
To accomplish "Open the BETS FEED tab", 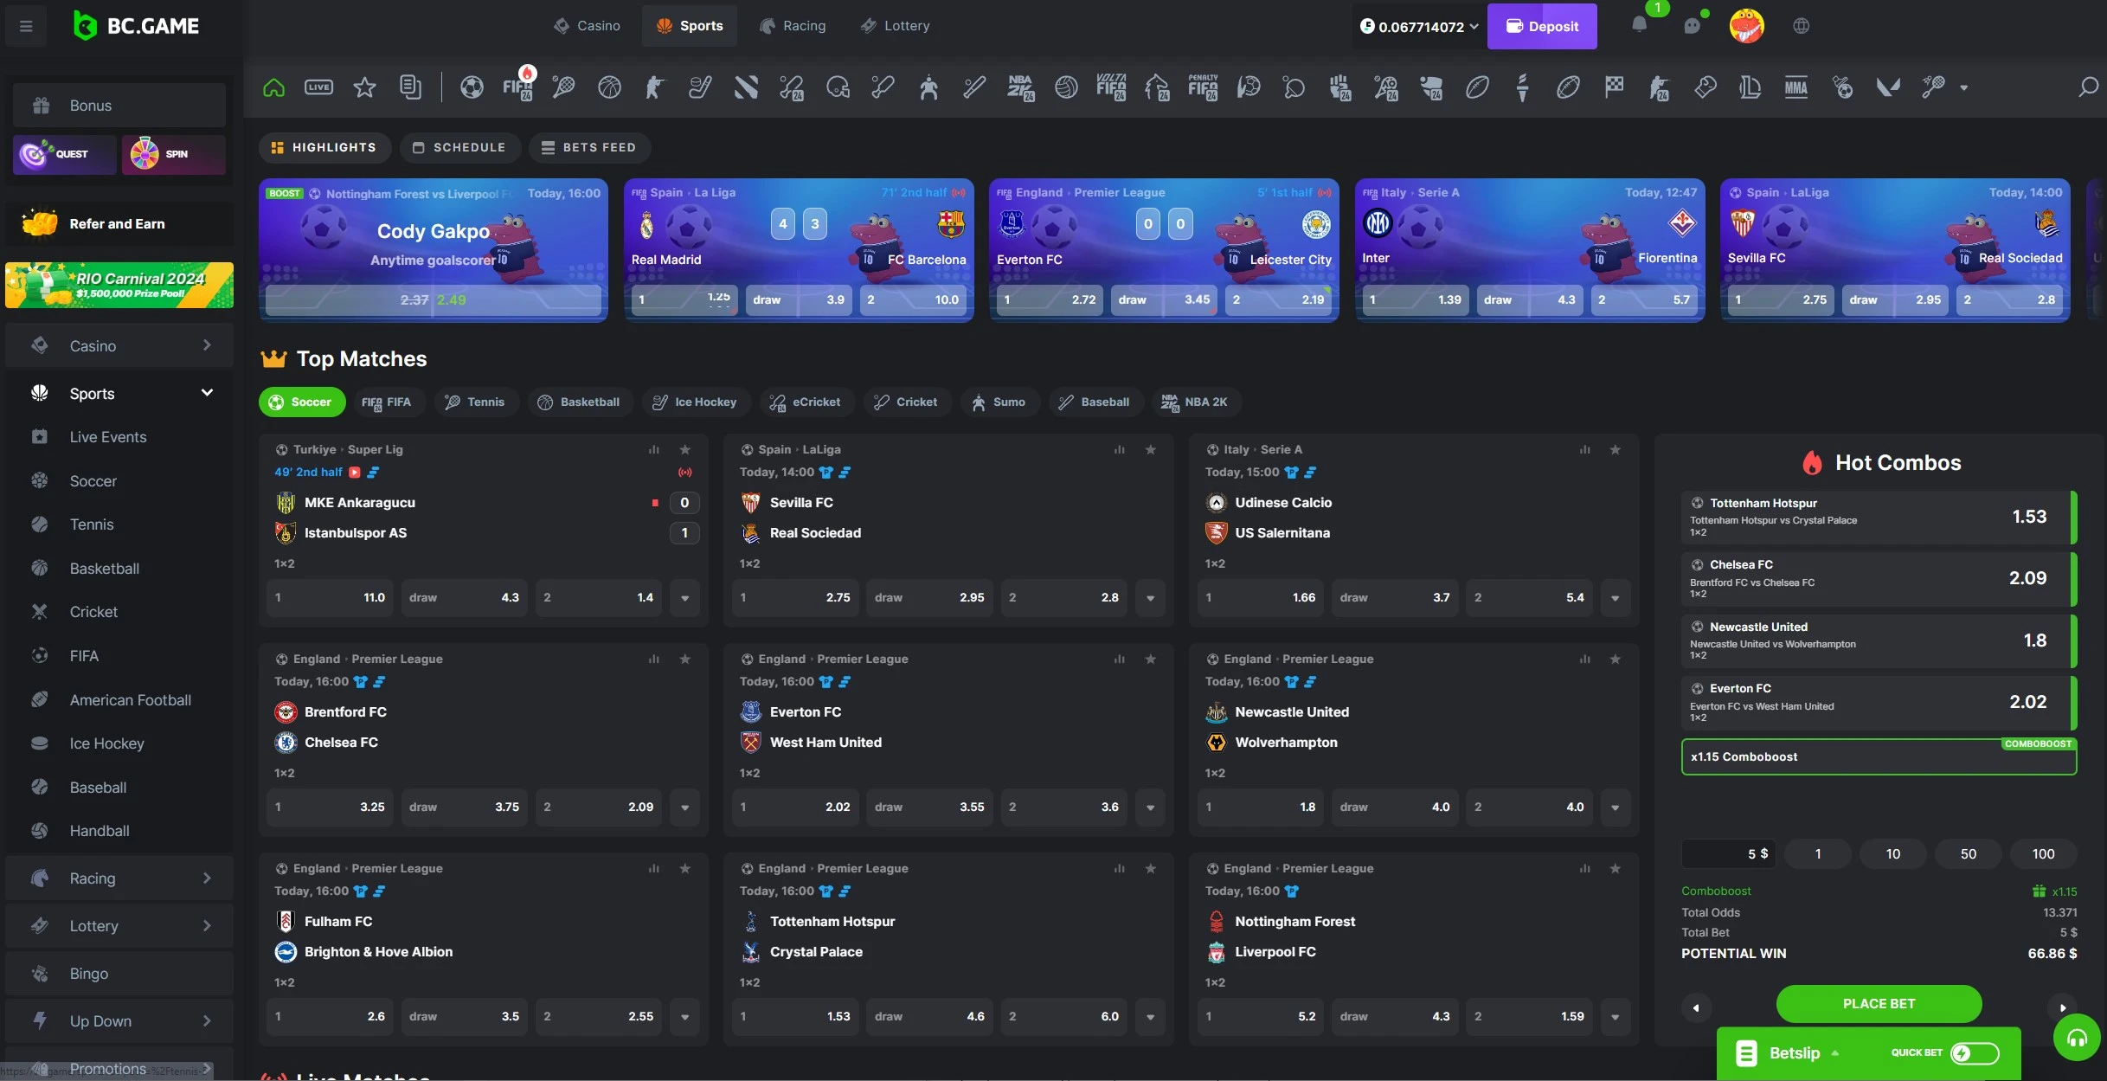I will [588, 147].
